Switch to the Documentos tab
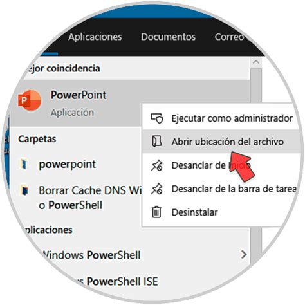 168,37
